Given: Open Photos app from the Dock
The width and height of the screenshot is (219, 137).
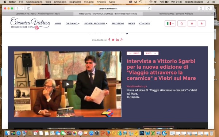Looking at the screenshot, I should click(74, 133).
